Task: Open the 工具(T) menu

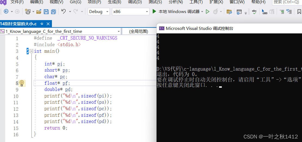Action: (196, 2)
